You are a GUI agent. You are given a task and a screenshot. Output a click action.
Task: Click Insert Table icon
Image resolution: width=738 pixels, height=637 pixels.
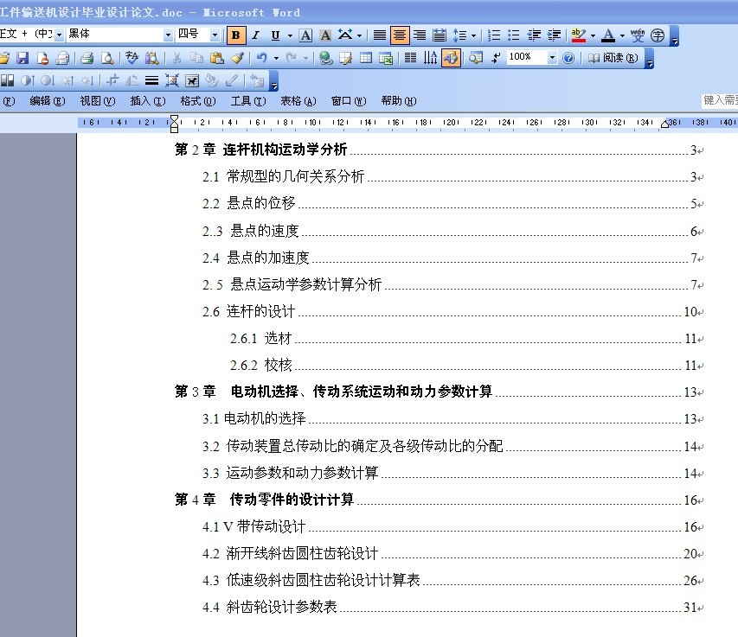tap(366, 58)
